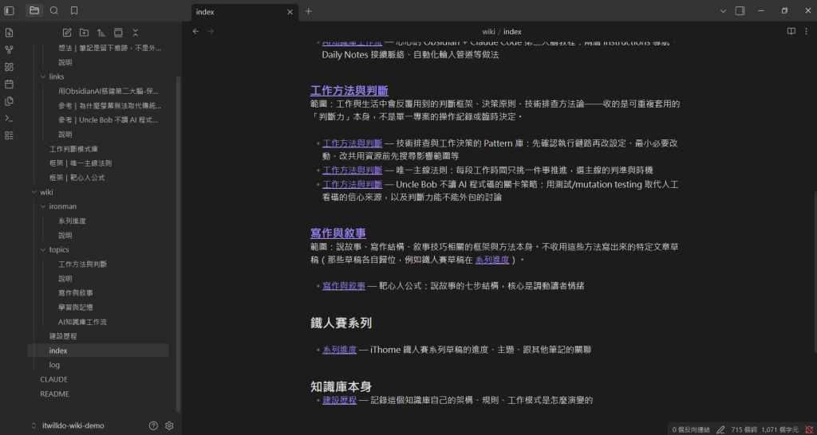Follow 工作方法與判斷 link about Uncle Bob

click(x=352, y=184)
